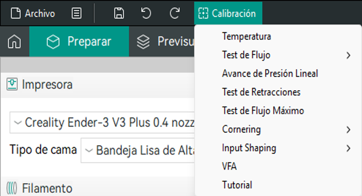Click the save project icon
The width and height of the screenshot is (362, 196).
119,13
